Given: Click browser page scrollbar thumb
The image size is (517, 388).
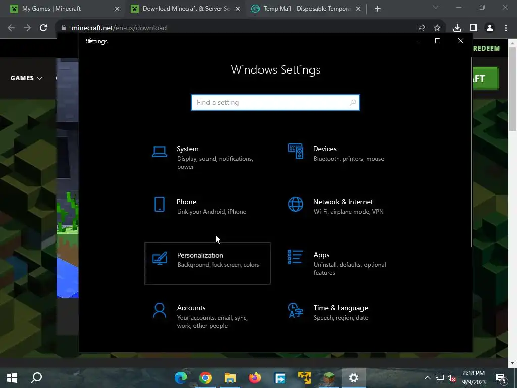Looking at the screenshot, I should (x=512, y=89).
